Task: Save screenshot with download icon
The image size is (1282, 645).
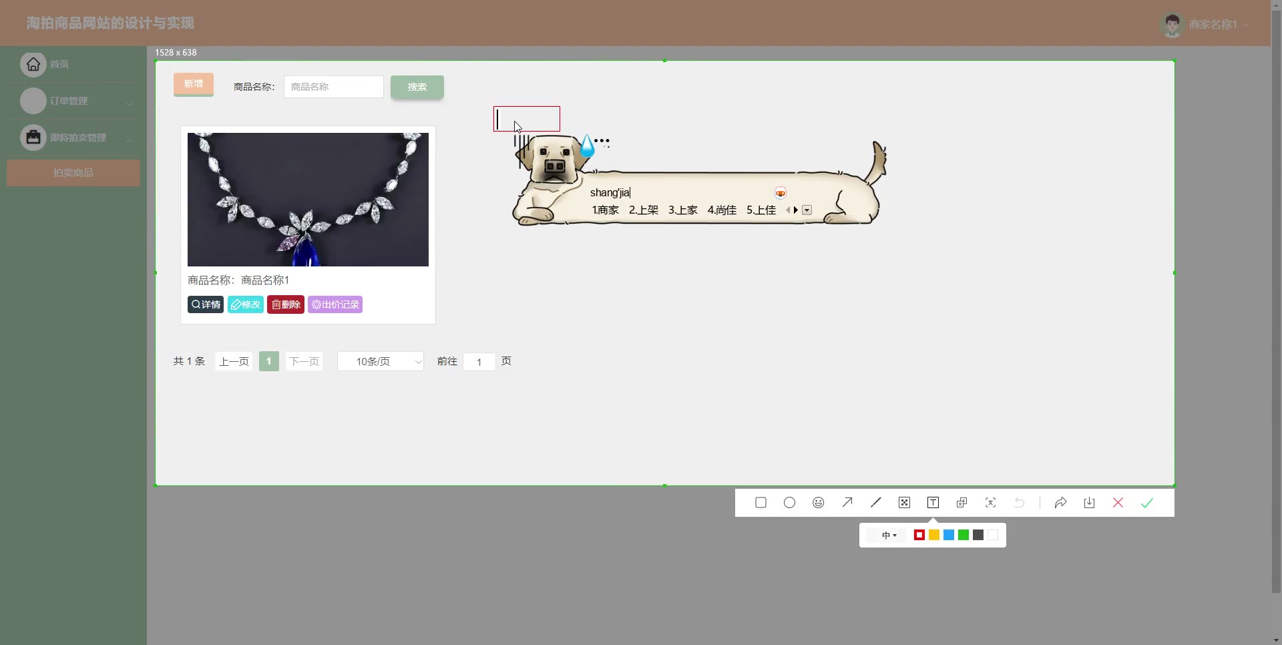Action: (x=1089, y=503)
